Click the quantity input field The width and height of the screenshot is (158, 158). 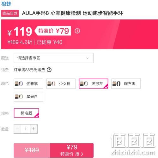[26, 129]
